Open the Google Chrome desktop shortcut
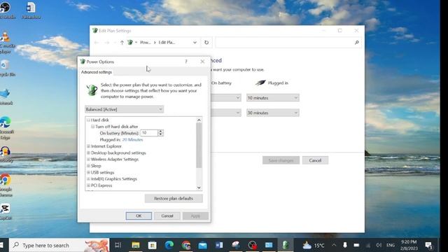 tap(6, 185)
